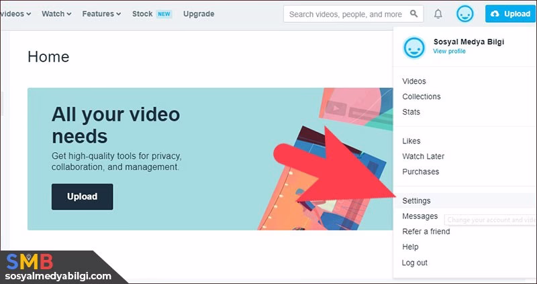Open Stats from the account menu
Image resolution: width=537 pixels, height=284 pixels.
(411, 112)
